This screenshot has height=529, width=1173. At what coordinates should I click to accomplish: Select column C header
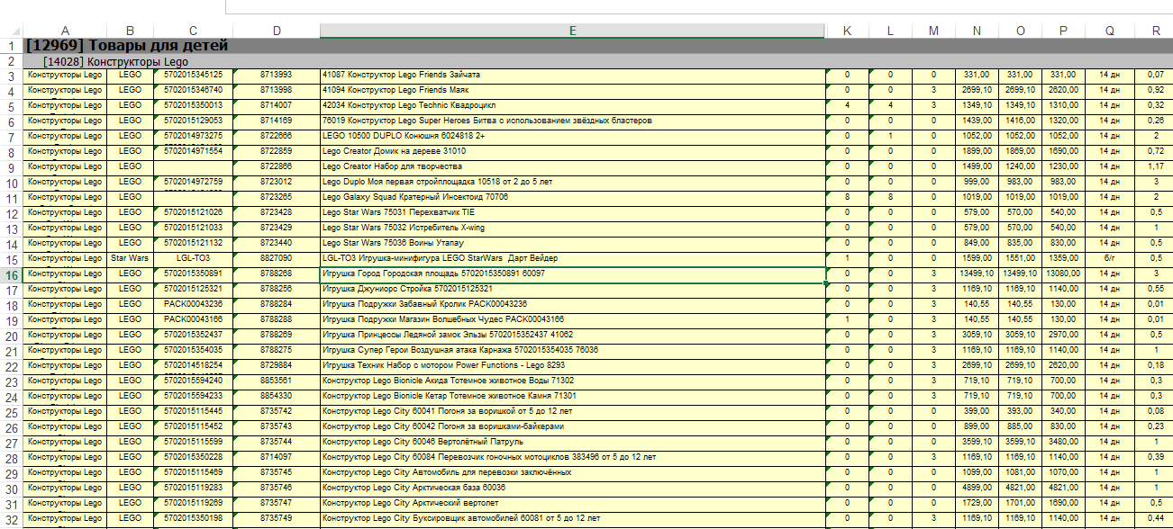click(194, 31)
